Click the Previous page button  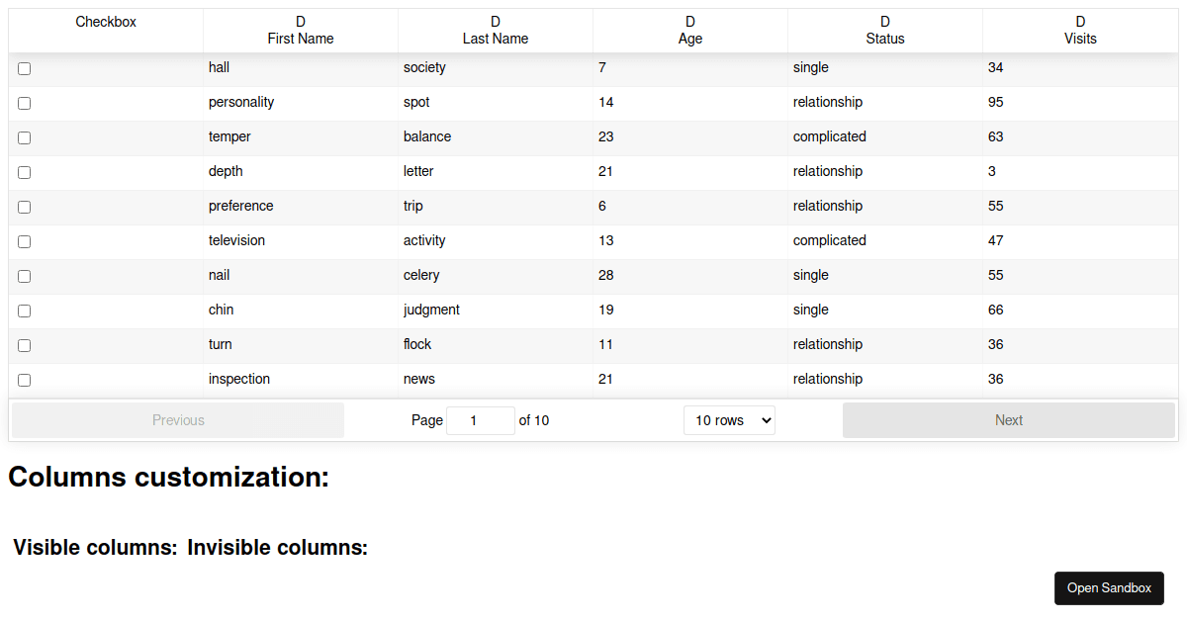178,420
